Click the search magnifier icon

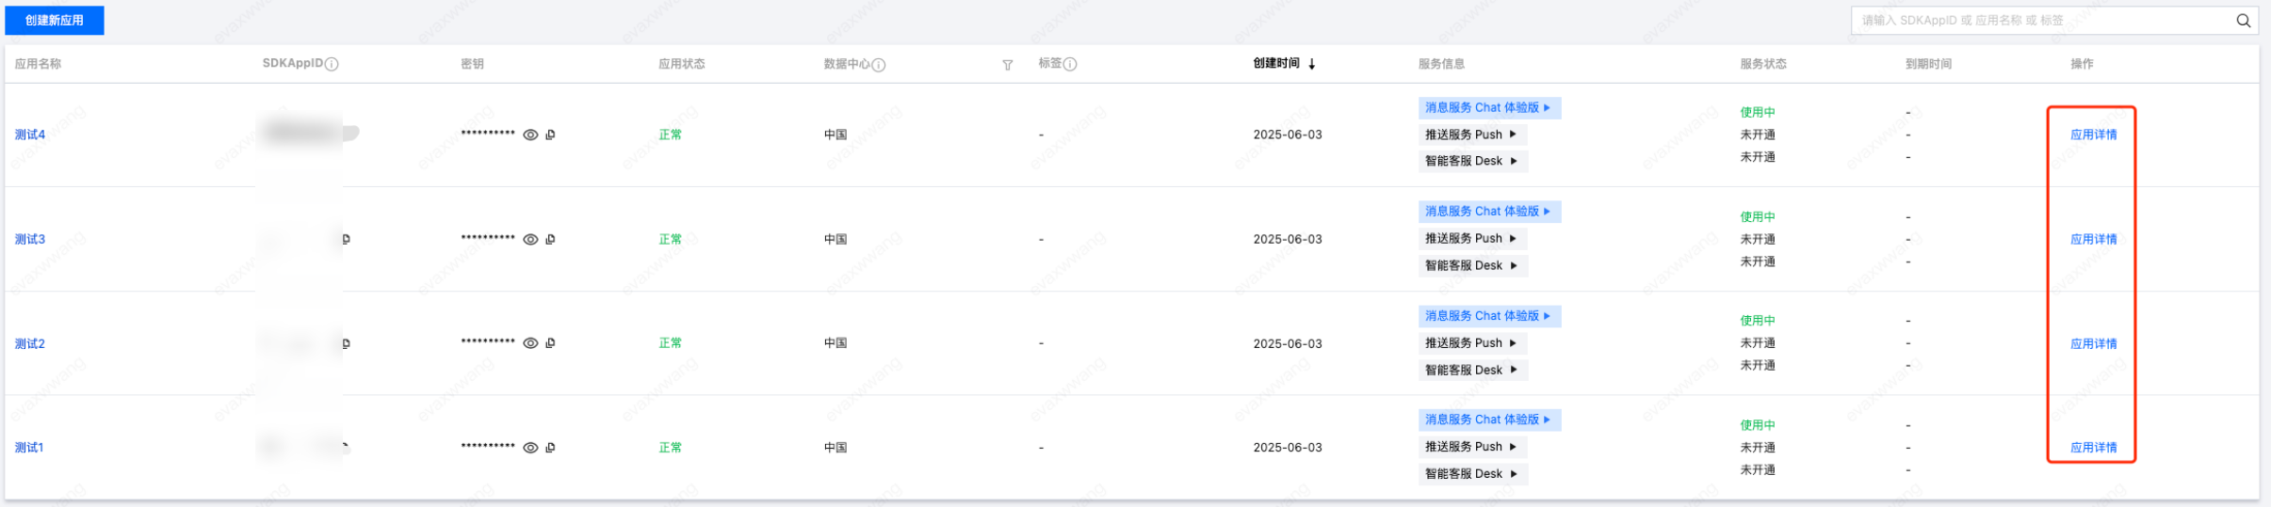[2243, 21]
